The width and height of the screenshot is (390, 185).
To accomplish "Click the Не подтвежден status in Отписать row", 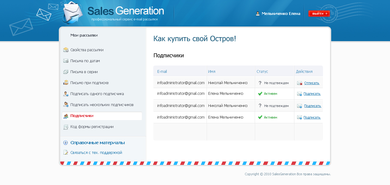I will tap(276, 83).
